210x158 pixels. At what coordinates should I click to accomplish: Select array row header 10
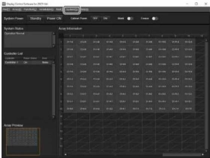61,109
